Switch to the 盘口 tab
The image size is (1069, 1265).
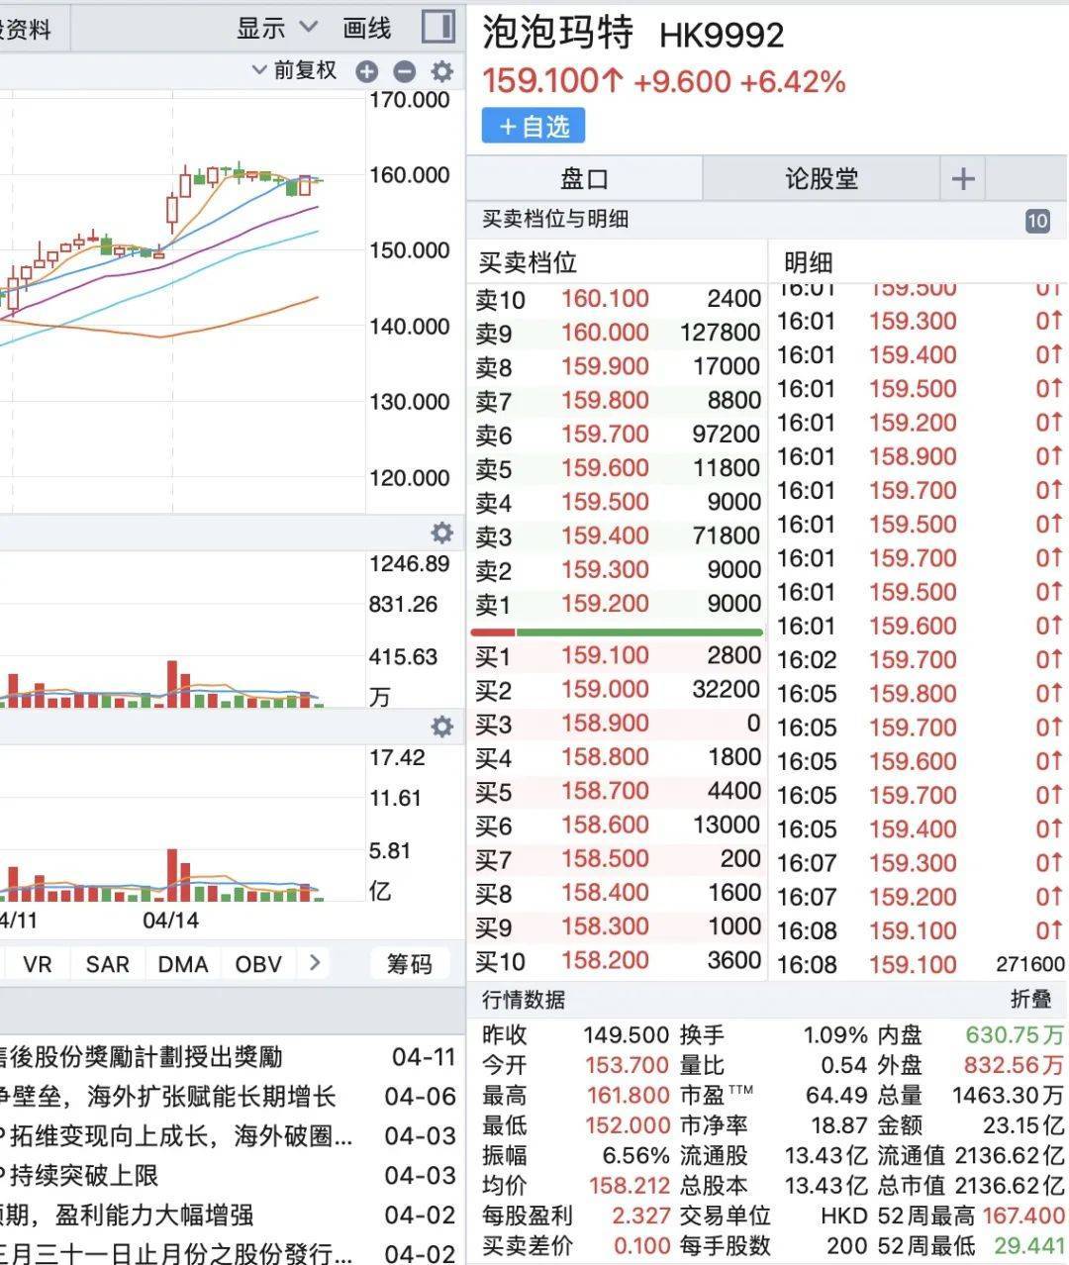[584, 179]
